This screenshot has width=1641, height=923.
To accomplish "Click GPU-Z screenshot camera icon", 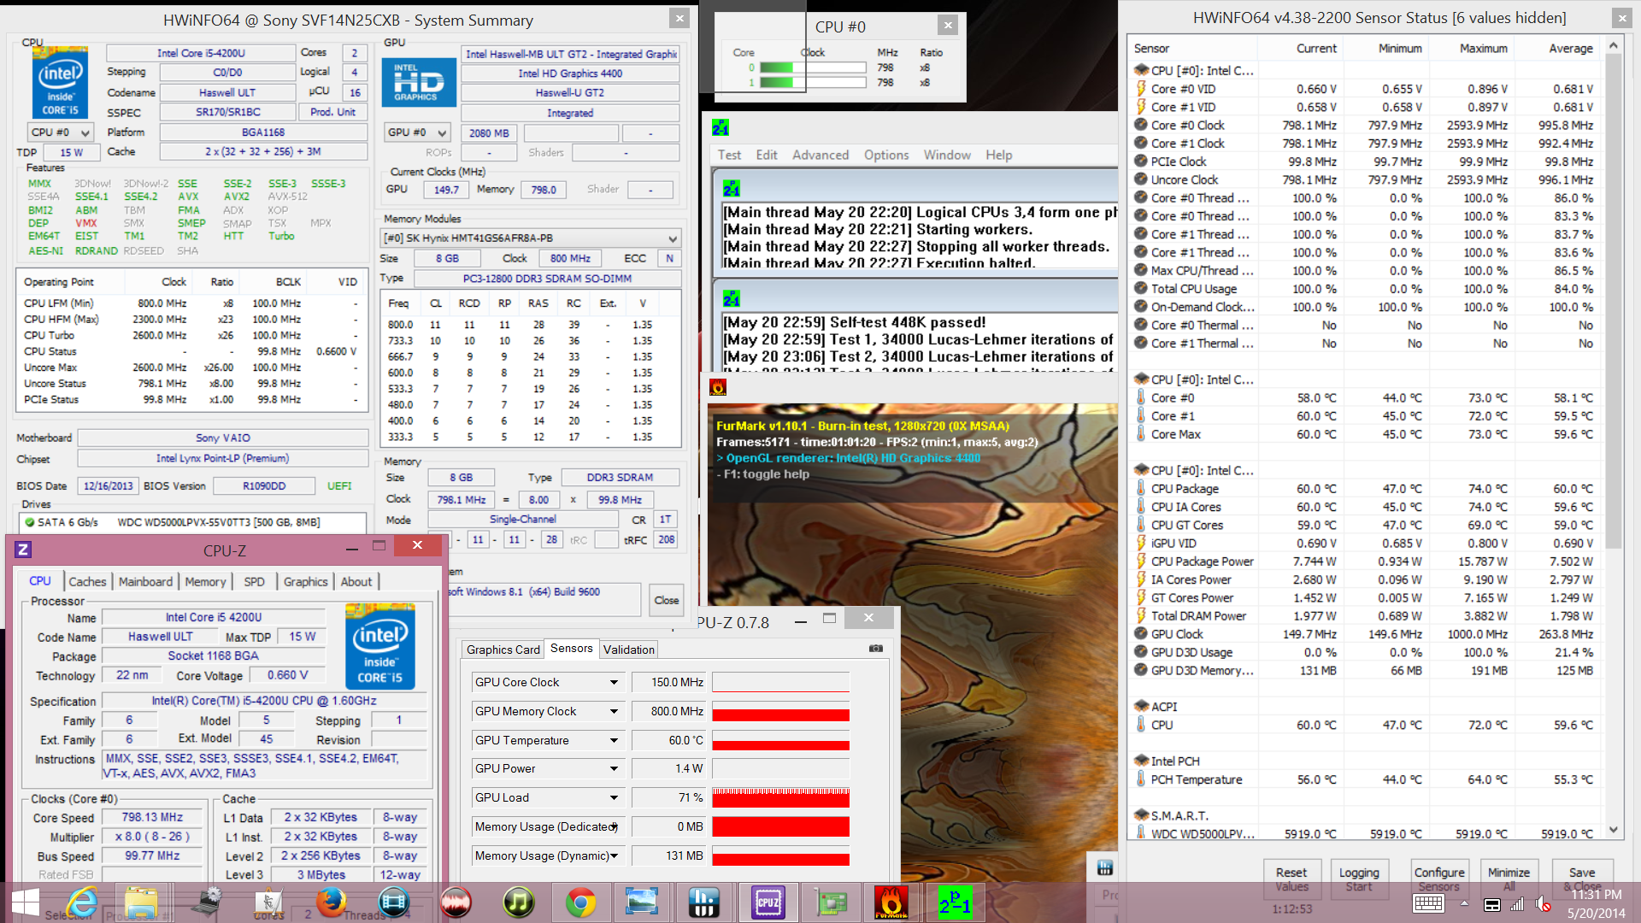I will coord(876,649).
